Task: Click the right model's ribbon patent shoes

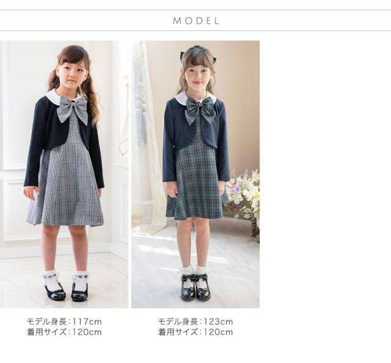Action: 195,287
